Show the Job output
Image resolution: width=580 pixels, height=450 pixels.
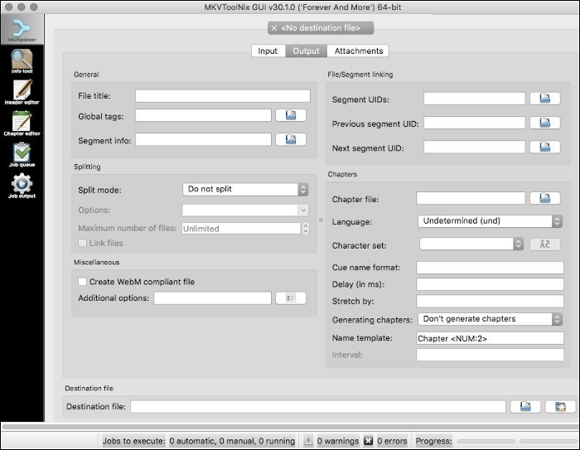coord(22,186)
